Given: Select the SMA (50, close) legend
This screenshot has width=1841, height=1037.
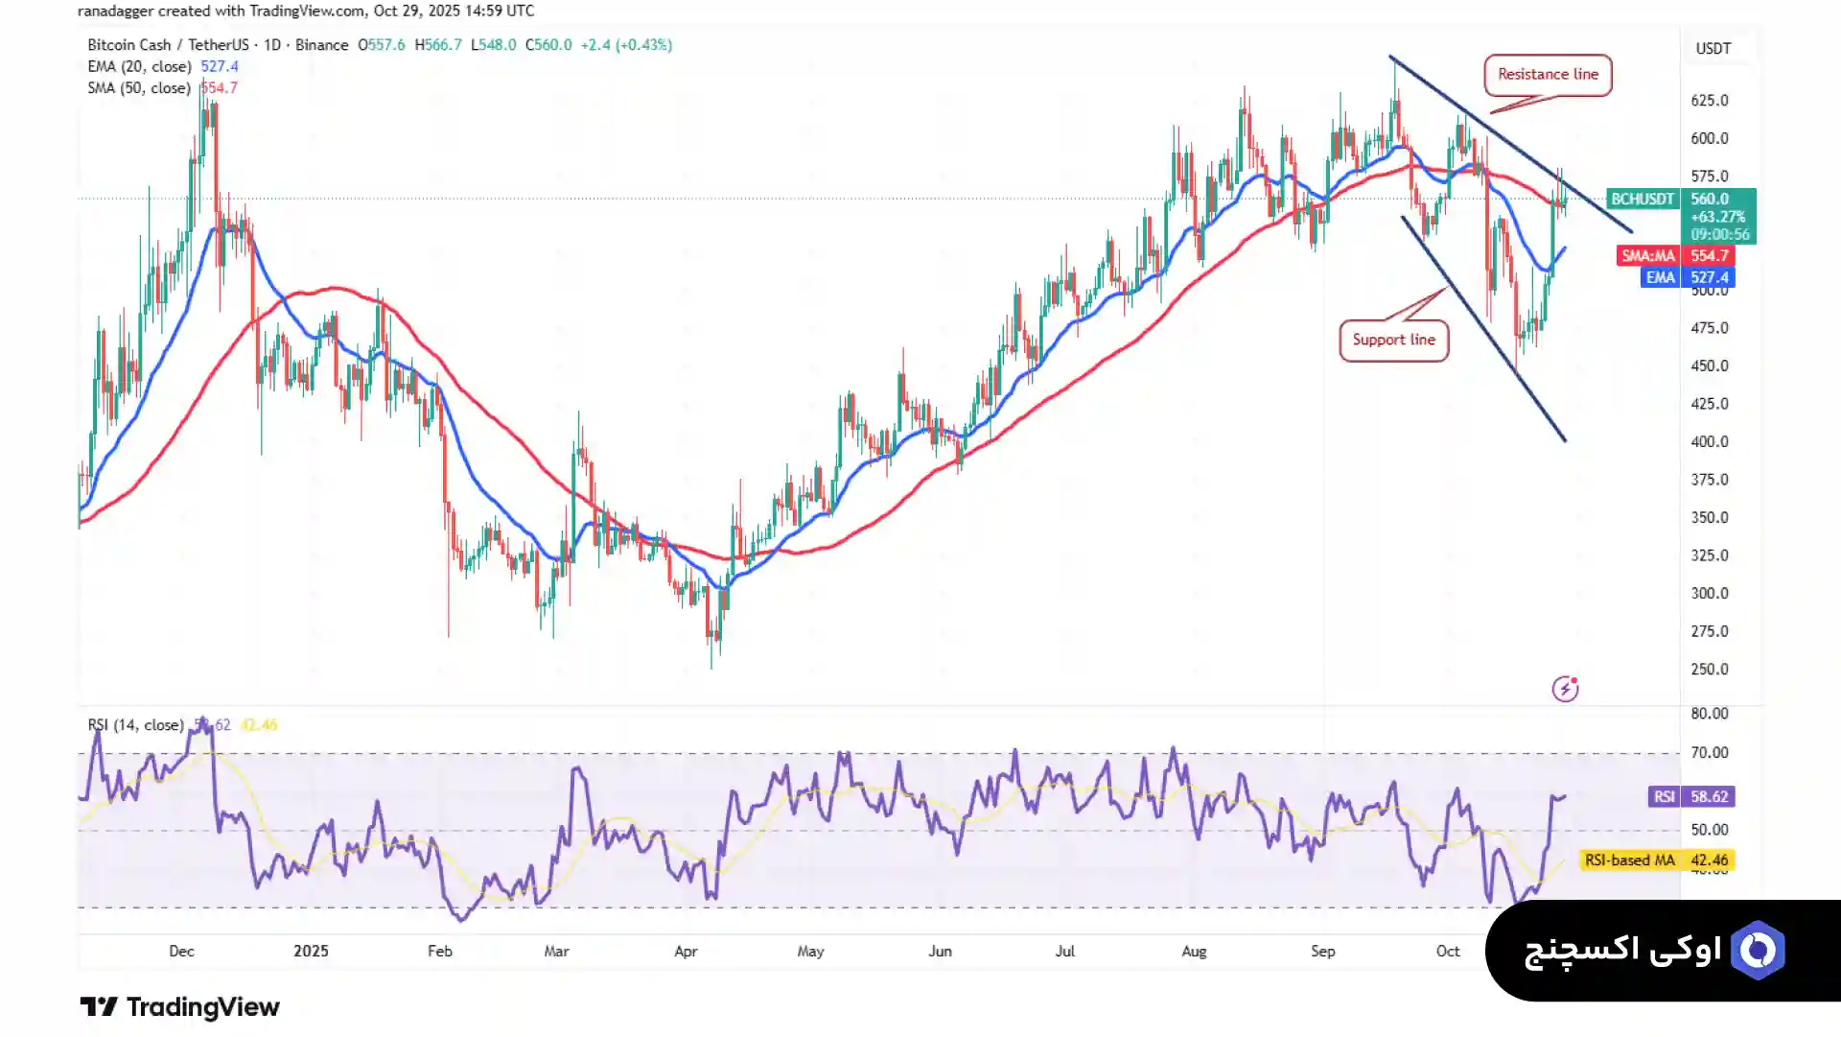Looking at the screenshot, I should click(139, 87).
